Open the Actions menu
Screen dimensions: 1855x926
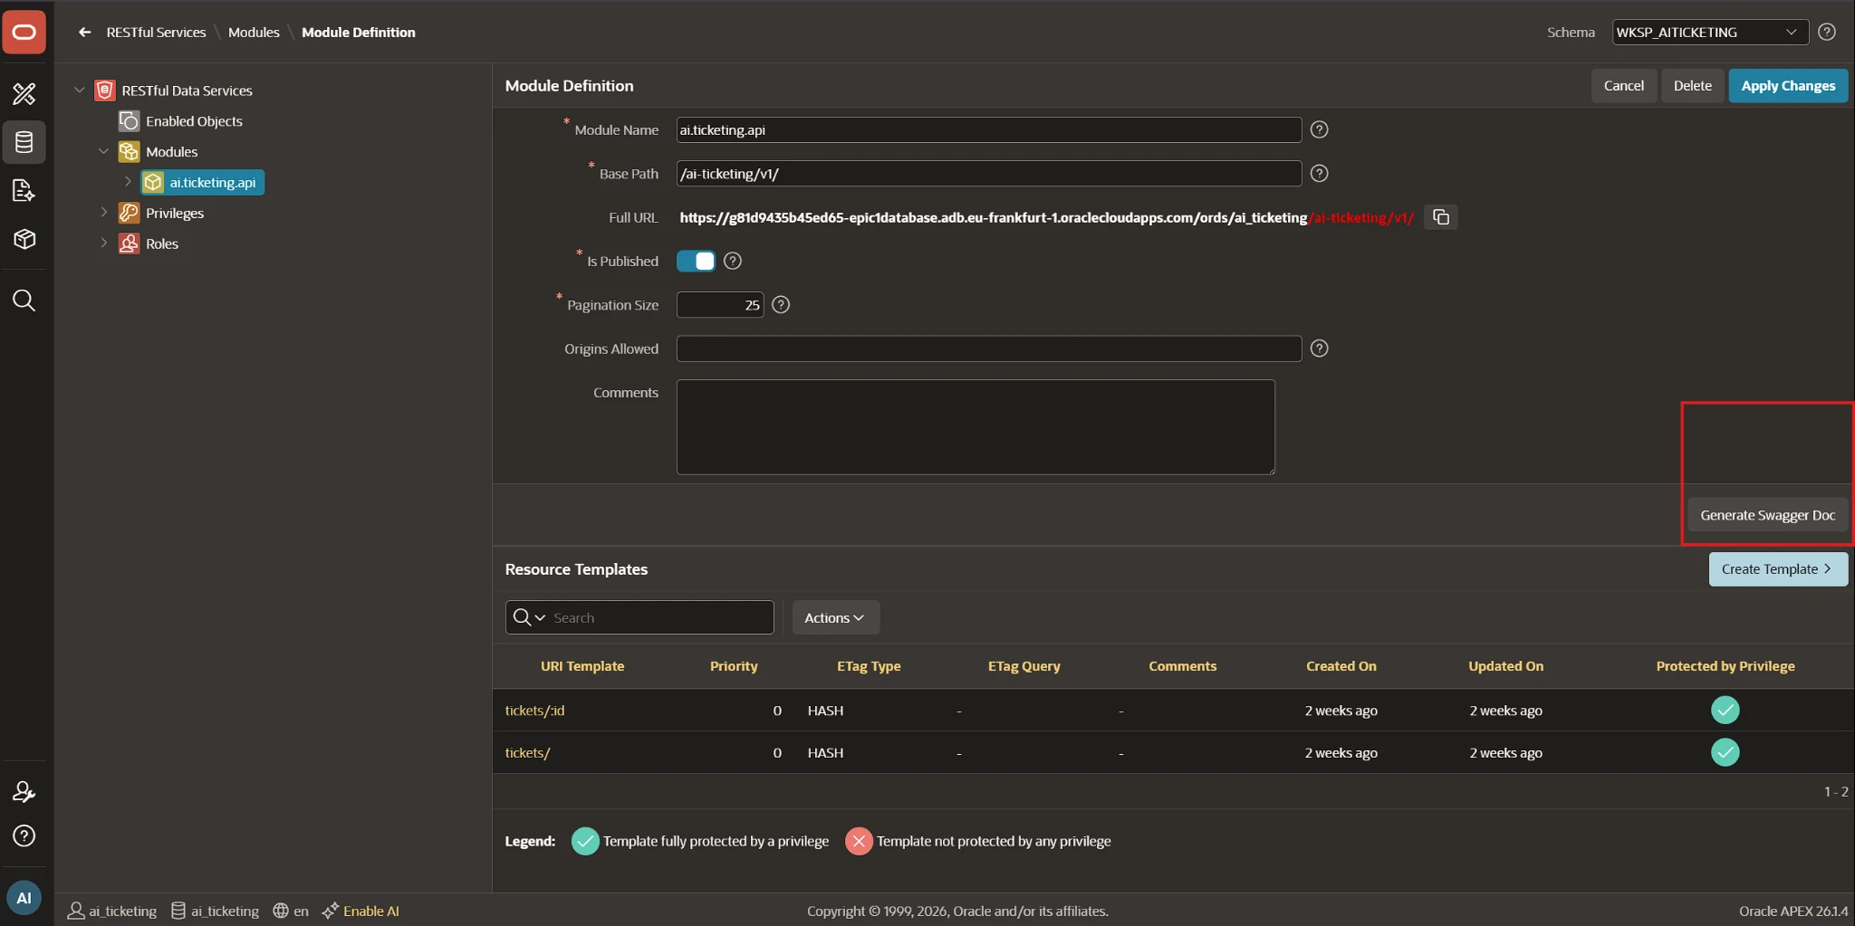(x=835, y=617)
